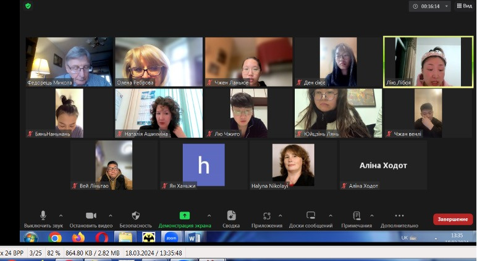Select the highlighted Лію Лібоя video tile

click(x=428, y=62)
